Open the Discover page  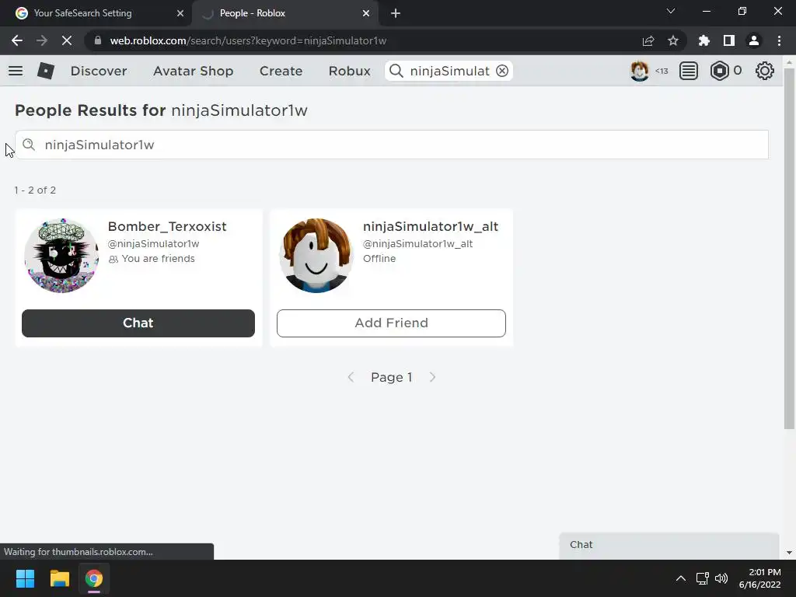(99, 71)
